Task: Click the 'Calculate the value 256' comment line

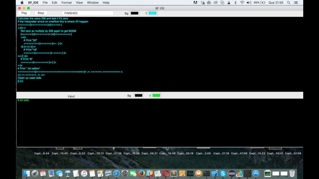Action: coord(43,18)
